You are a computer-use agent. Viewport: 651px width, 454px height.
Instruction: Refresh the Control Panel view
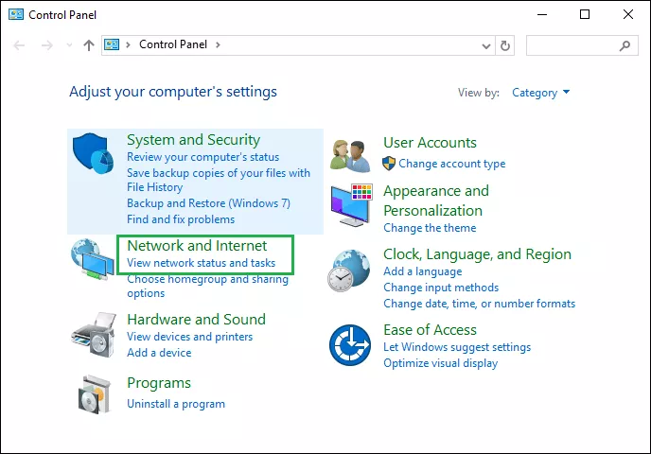point(505,45)
